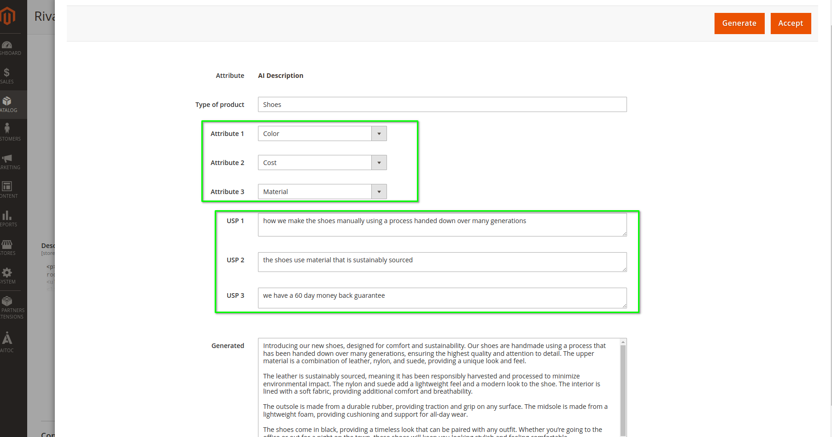
Task: Click the Attribute 2 dropdown arrow
Action: tap(379, 163)
